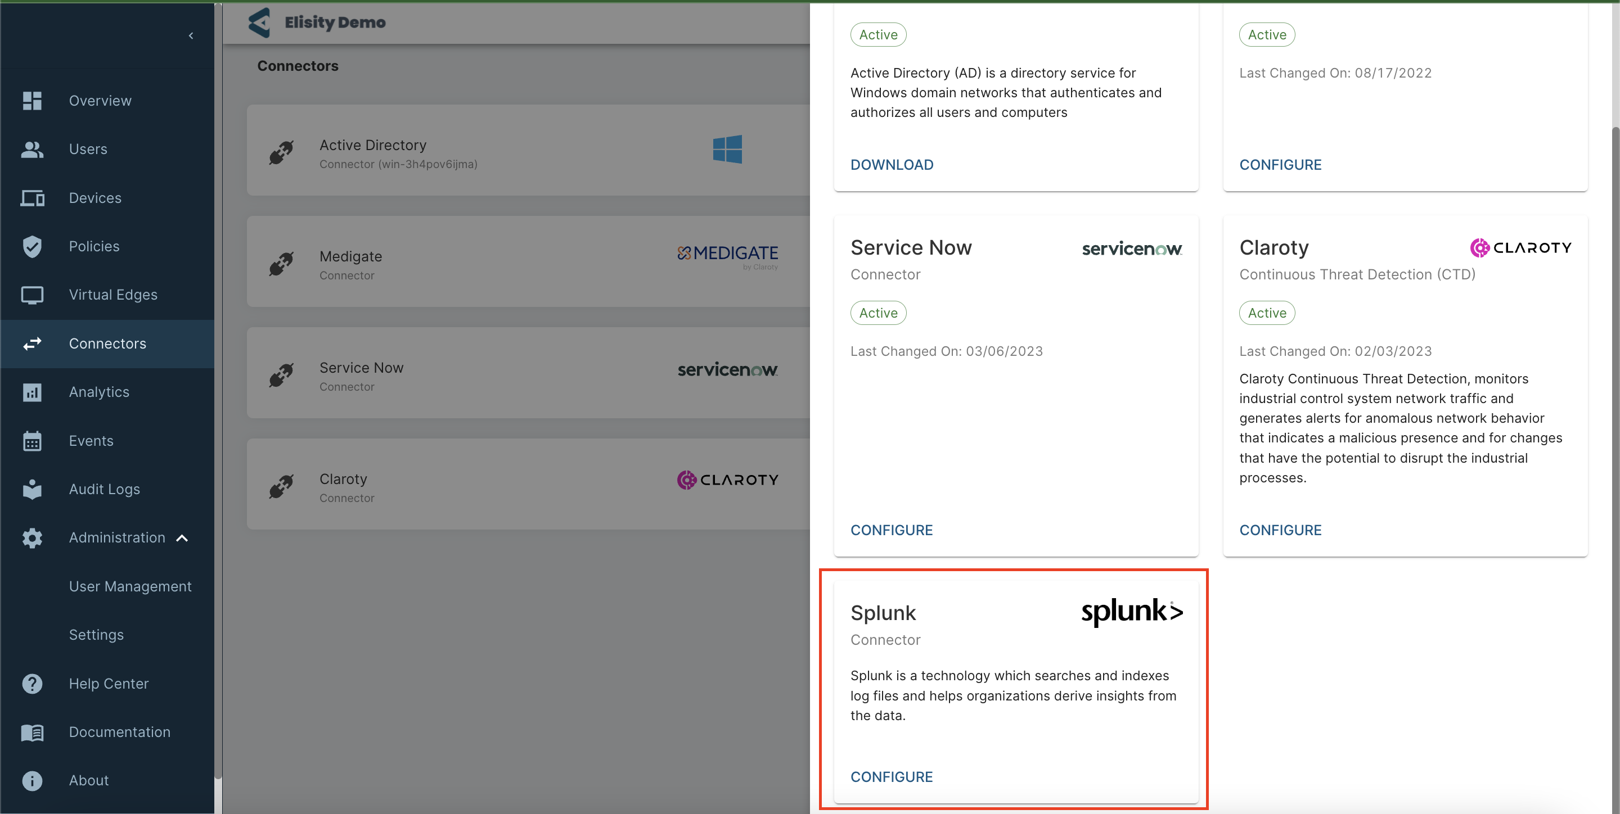Click 'Last Changed On: 03/06/2023' text
This screenshot has width=1620, height=814.
(x=947, y=351)
